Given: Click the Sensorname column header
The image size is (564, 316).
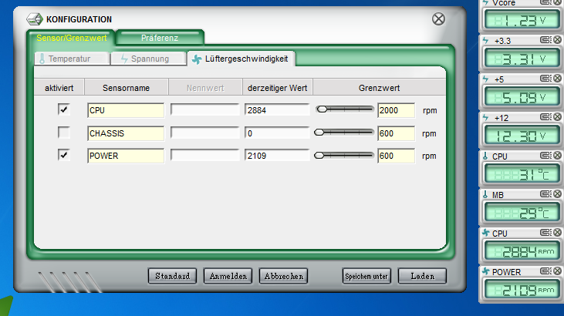Looking at the screenshot, I should [126, 88].
